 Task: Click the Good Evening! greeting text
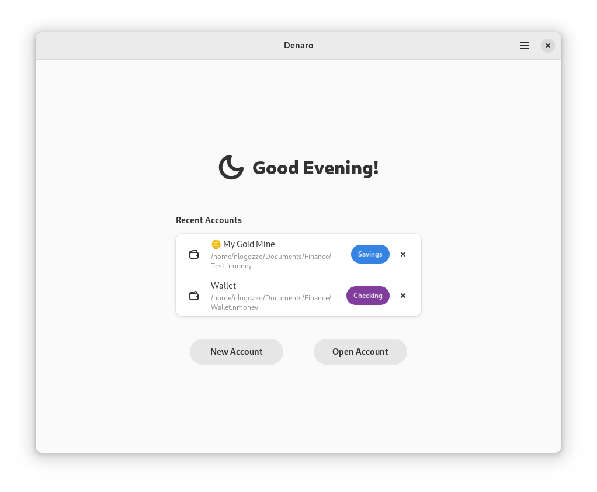315,168
